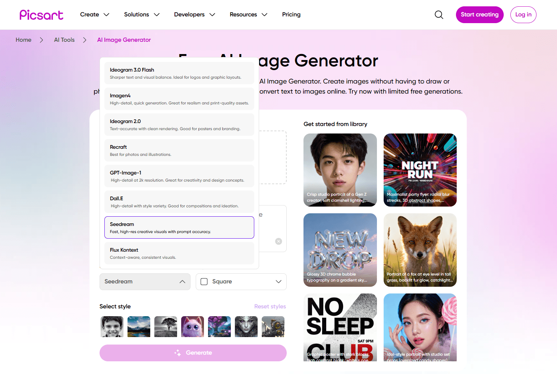Click the Log in button
Image resolution: width=557 pixels, height=374 pixels.
tap(523, 15)
